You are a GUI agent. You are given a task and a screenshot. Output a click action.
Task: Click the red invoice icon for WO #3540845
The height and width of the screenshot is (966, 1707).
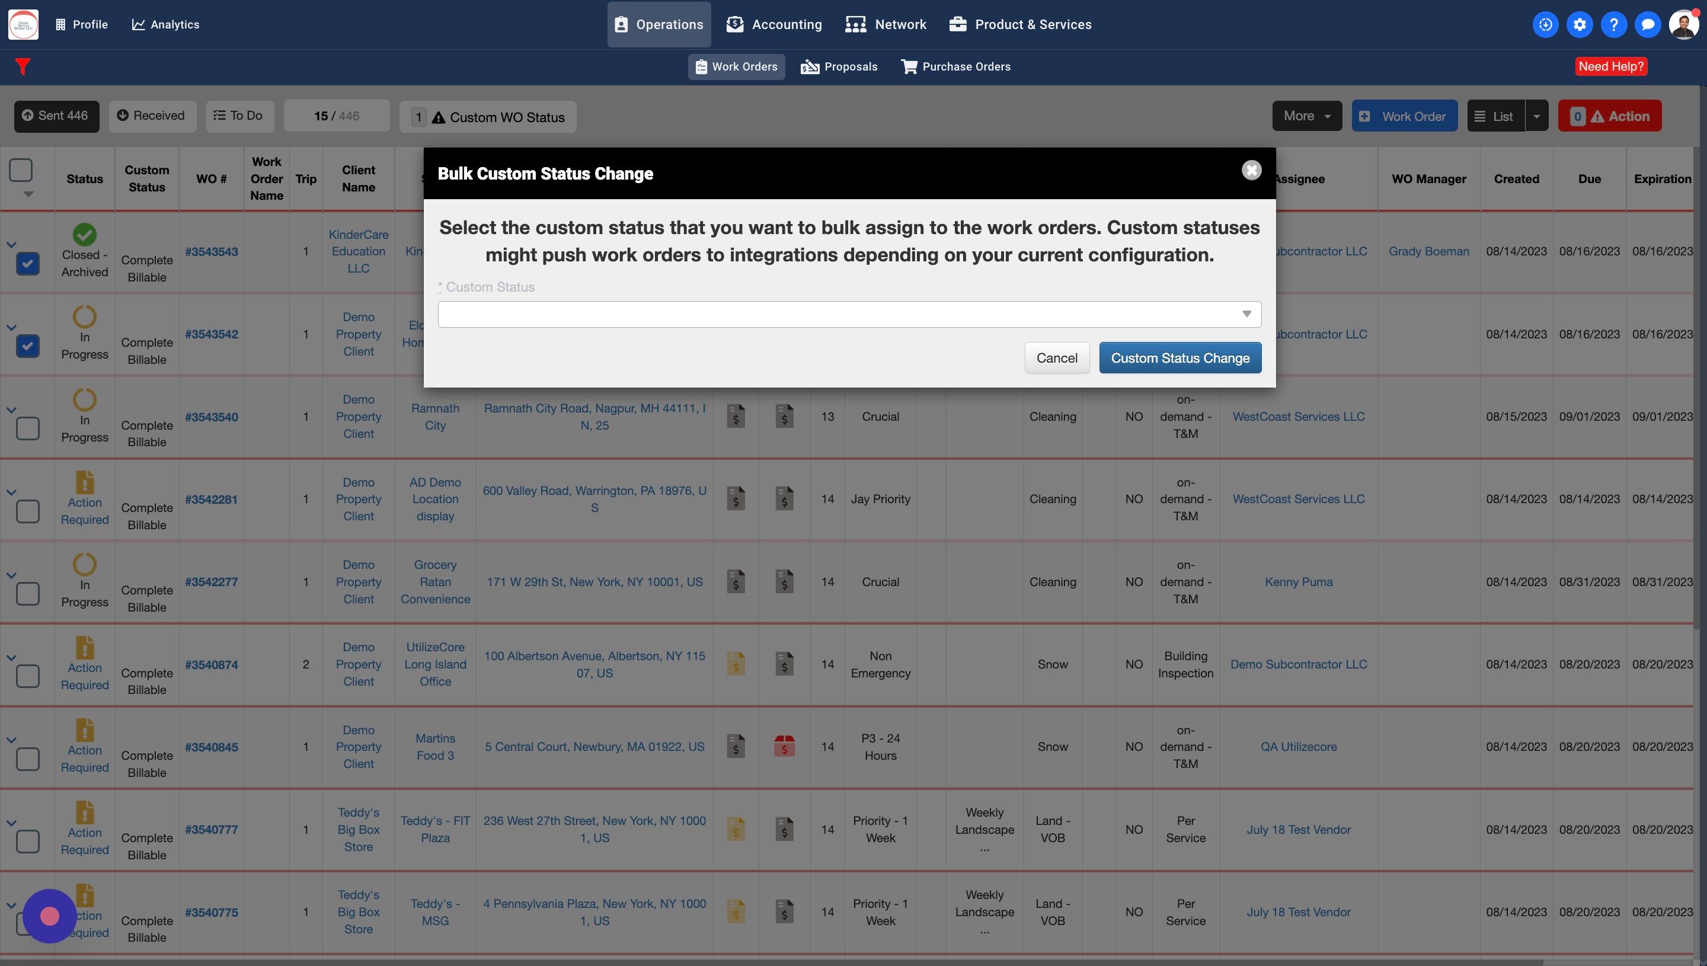click(x=784, y=746)
